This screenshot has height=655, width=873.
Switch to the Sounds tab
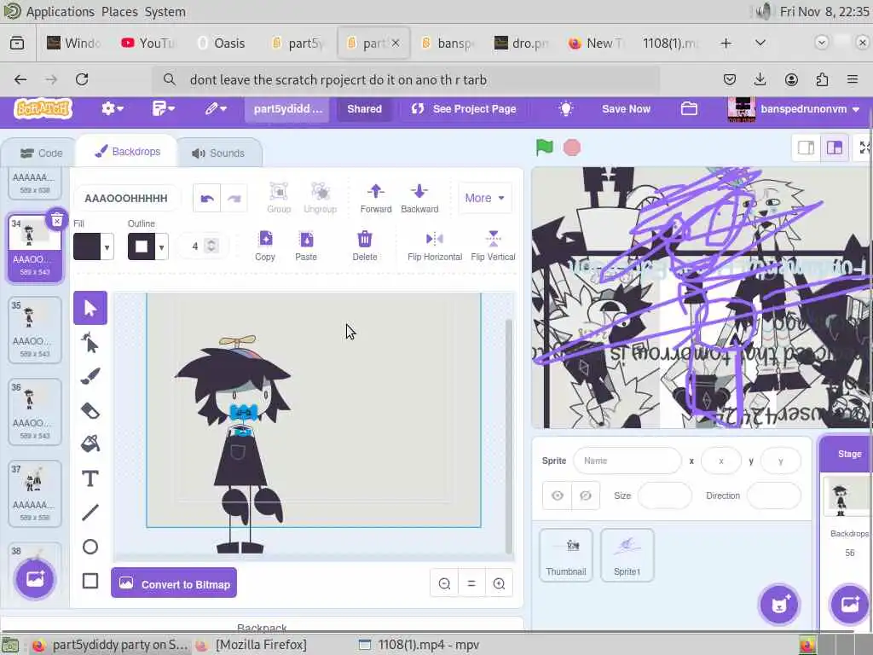point(218,154)
